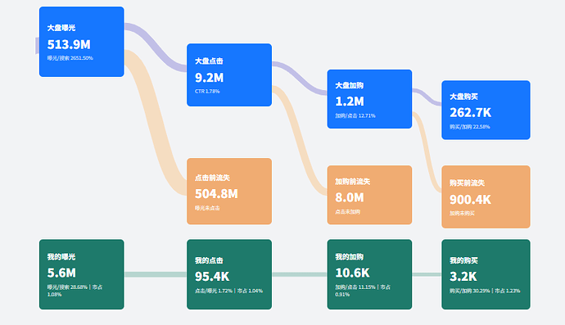Image resolution: width=565 pixels, height=325 pixels.
Task: Click the 8.0M lost-before-cart value
Action: [x=350, y=198]
